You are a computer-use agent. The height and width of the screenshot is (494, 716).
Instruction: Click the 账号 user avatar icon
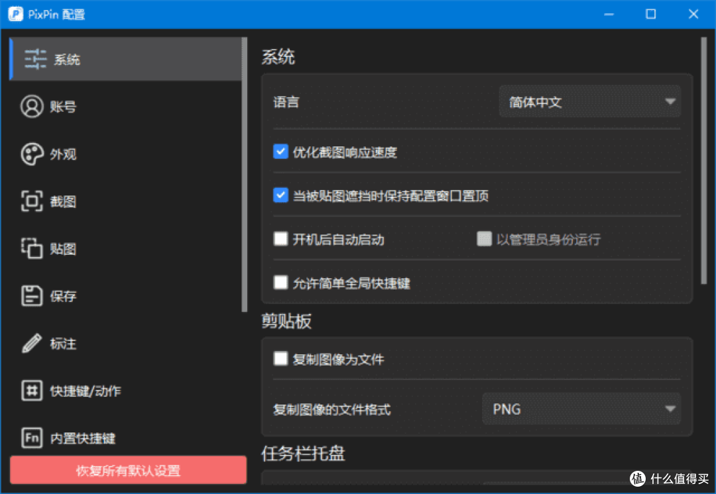click(x=32, y=107)
